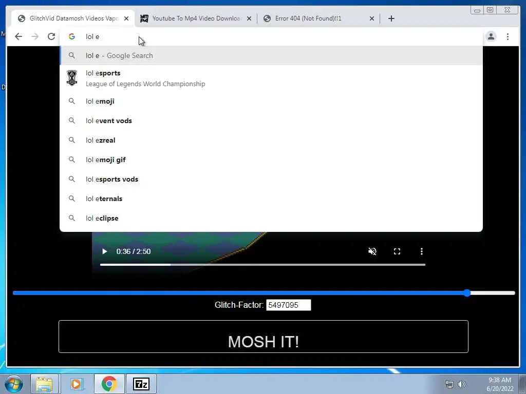
Task: Pick the 'lol event vods' suggestion
Action: tap(271, 121)
